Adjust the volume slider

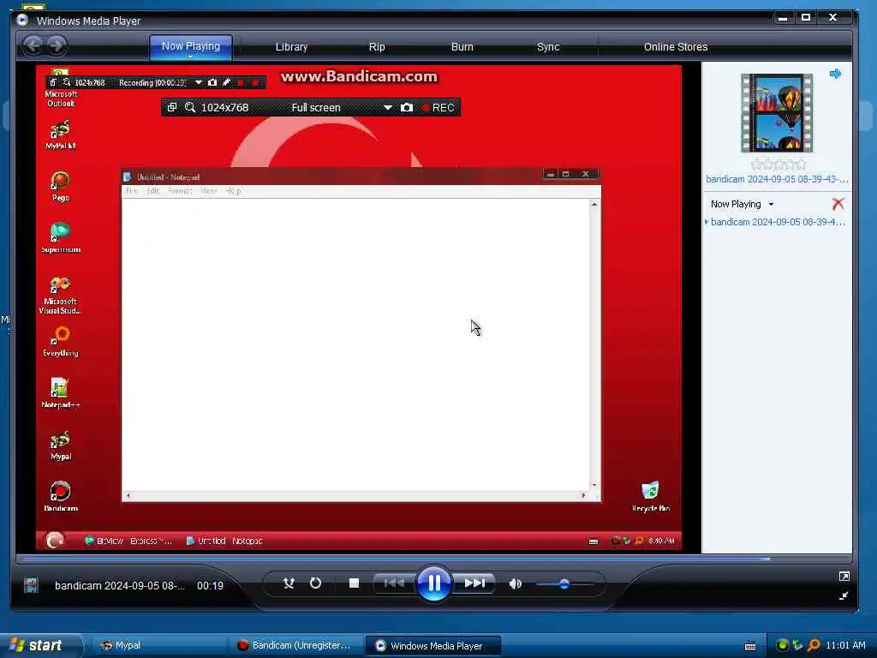tap(564, 584)
